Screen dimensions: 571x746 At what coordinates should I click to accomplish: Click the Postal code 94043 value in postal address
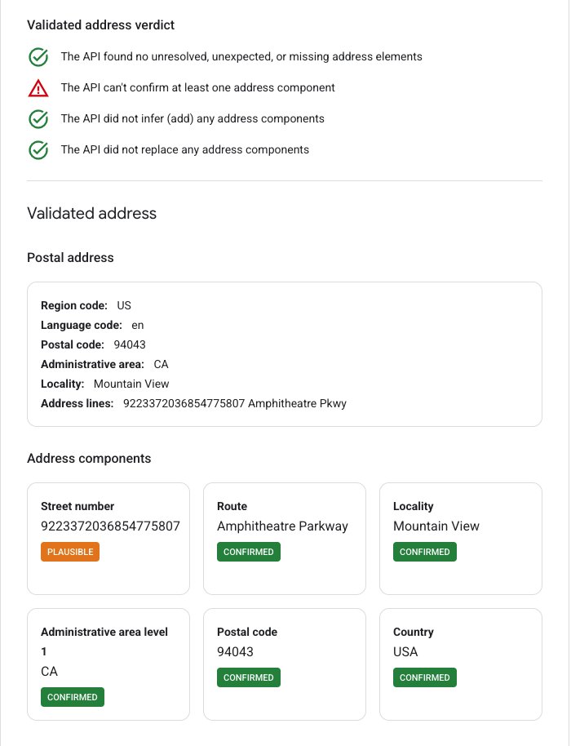tap(130, 345)
